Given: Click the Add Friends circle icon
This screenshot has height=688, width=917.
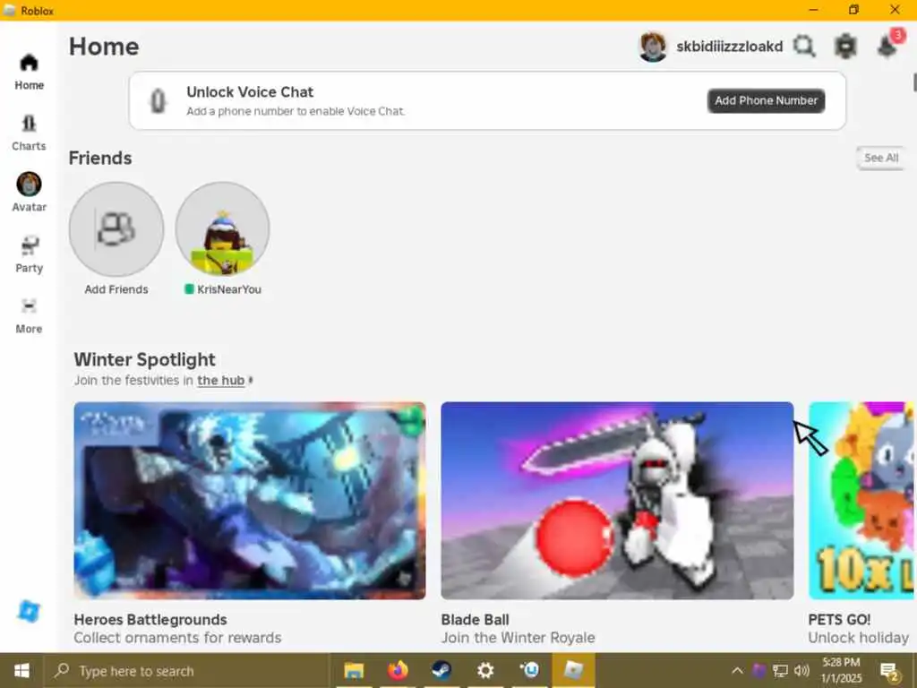Looking at the screenshot, I should (116, 228).
